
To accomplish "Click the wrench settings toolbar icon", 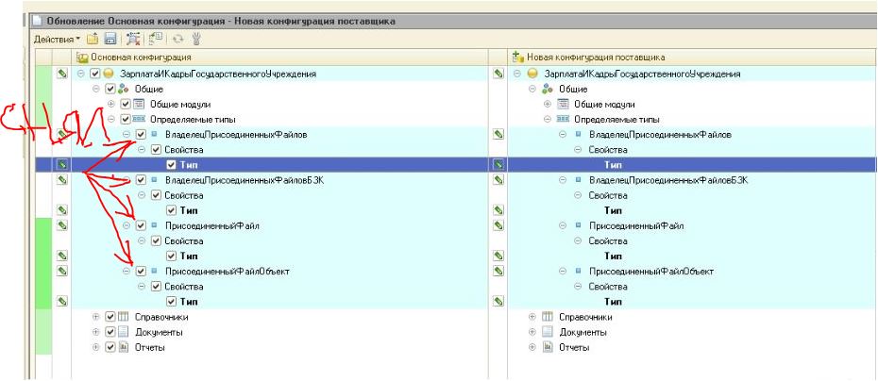I will pyautogui.click(x=196, y=40).
